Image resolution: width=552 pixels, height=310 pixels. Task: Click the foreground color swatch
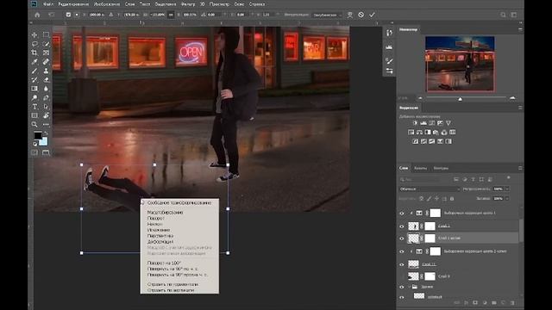pyautogui.click(x=38, y=136)
